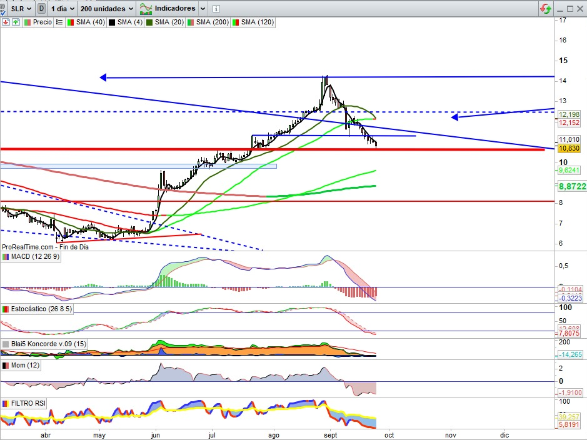587x440 pixels.
Task: Click the sept label on time axis
Action: point(331,435)
